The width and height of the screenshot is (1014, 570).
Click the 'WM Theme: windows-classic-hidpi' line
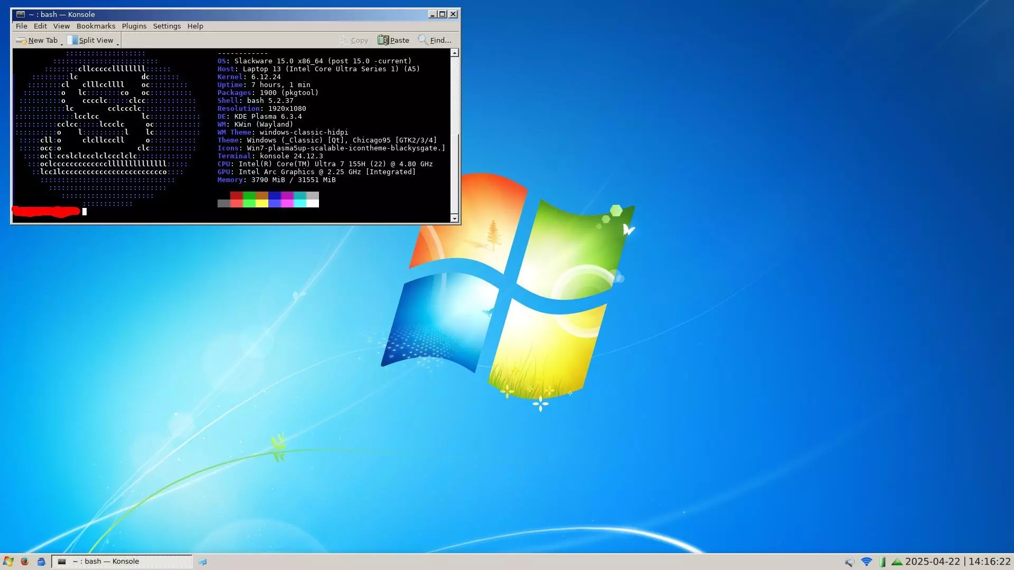[283, 132]
